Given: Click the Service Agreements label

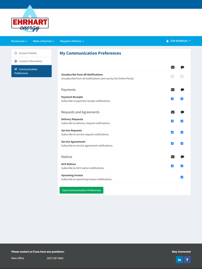Looking at the screenshot, I should [x=73, y=141].
